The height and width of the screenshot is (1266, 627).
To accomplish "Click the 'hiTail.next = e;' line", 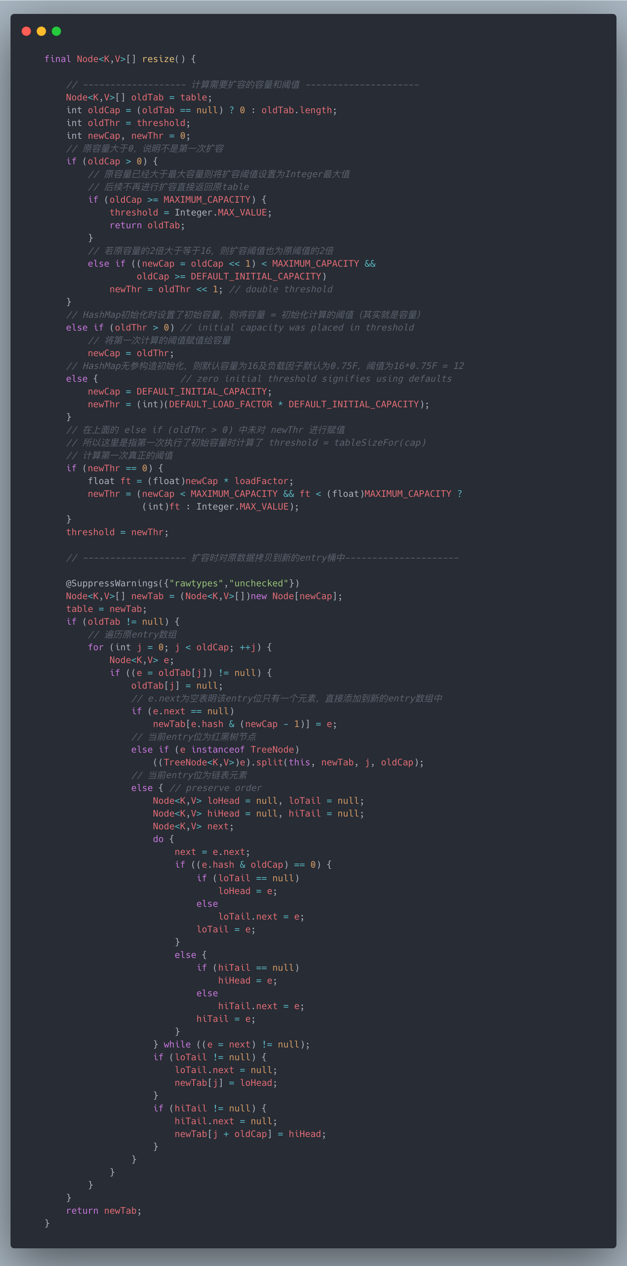I will point(261,1005).
